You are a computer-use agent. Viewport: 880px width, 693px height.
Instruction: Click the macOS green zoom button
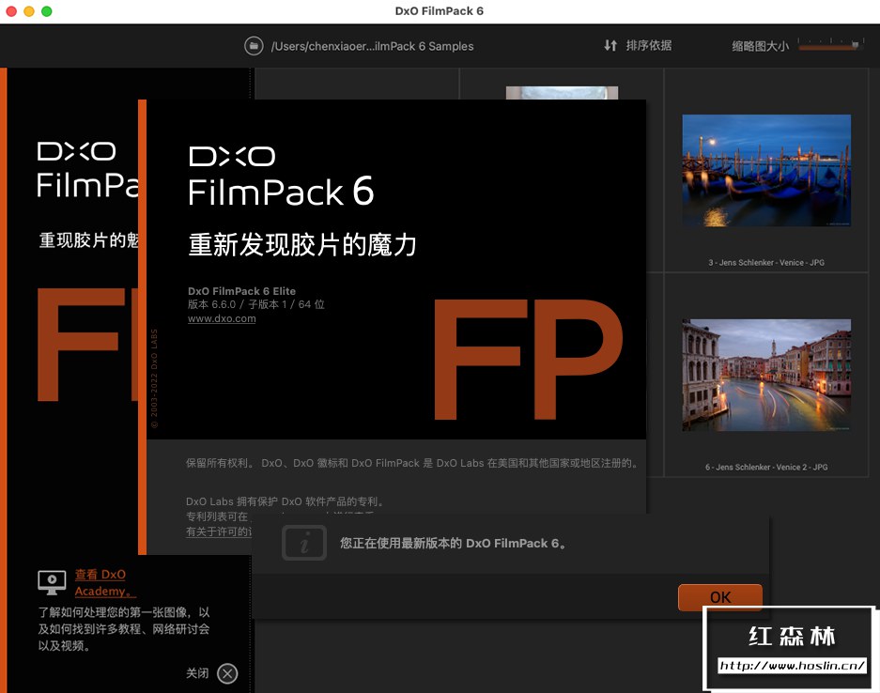pos(47,11)
